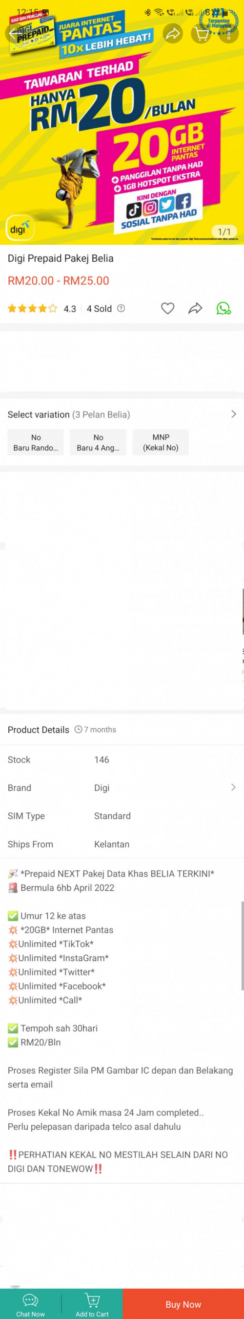244x1319 pixels.
Task: Tap the WhatsApp share icon
Action: point(224,308)
